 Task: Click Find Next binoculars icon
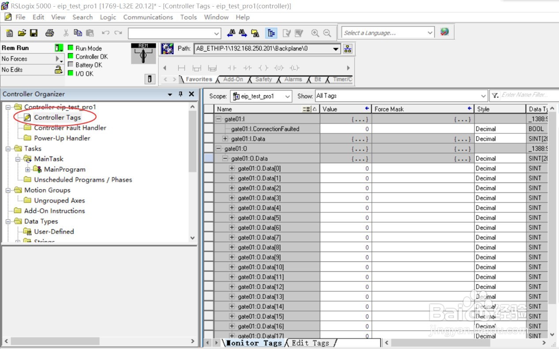[243, 33]
